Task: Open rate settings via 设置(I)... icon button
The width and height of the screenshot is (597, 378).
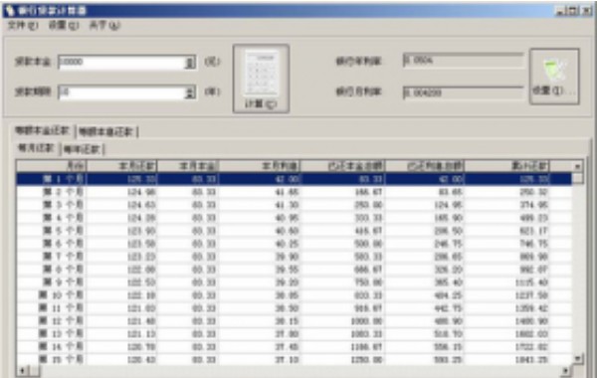Action: click(555, 77)
